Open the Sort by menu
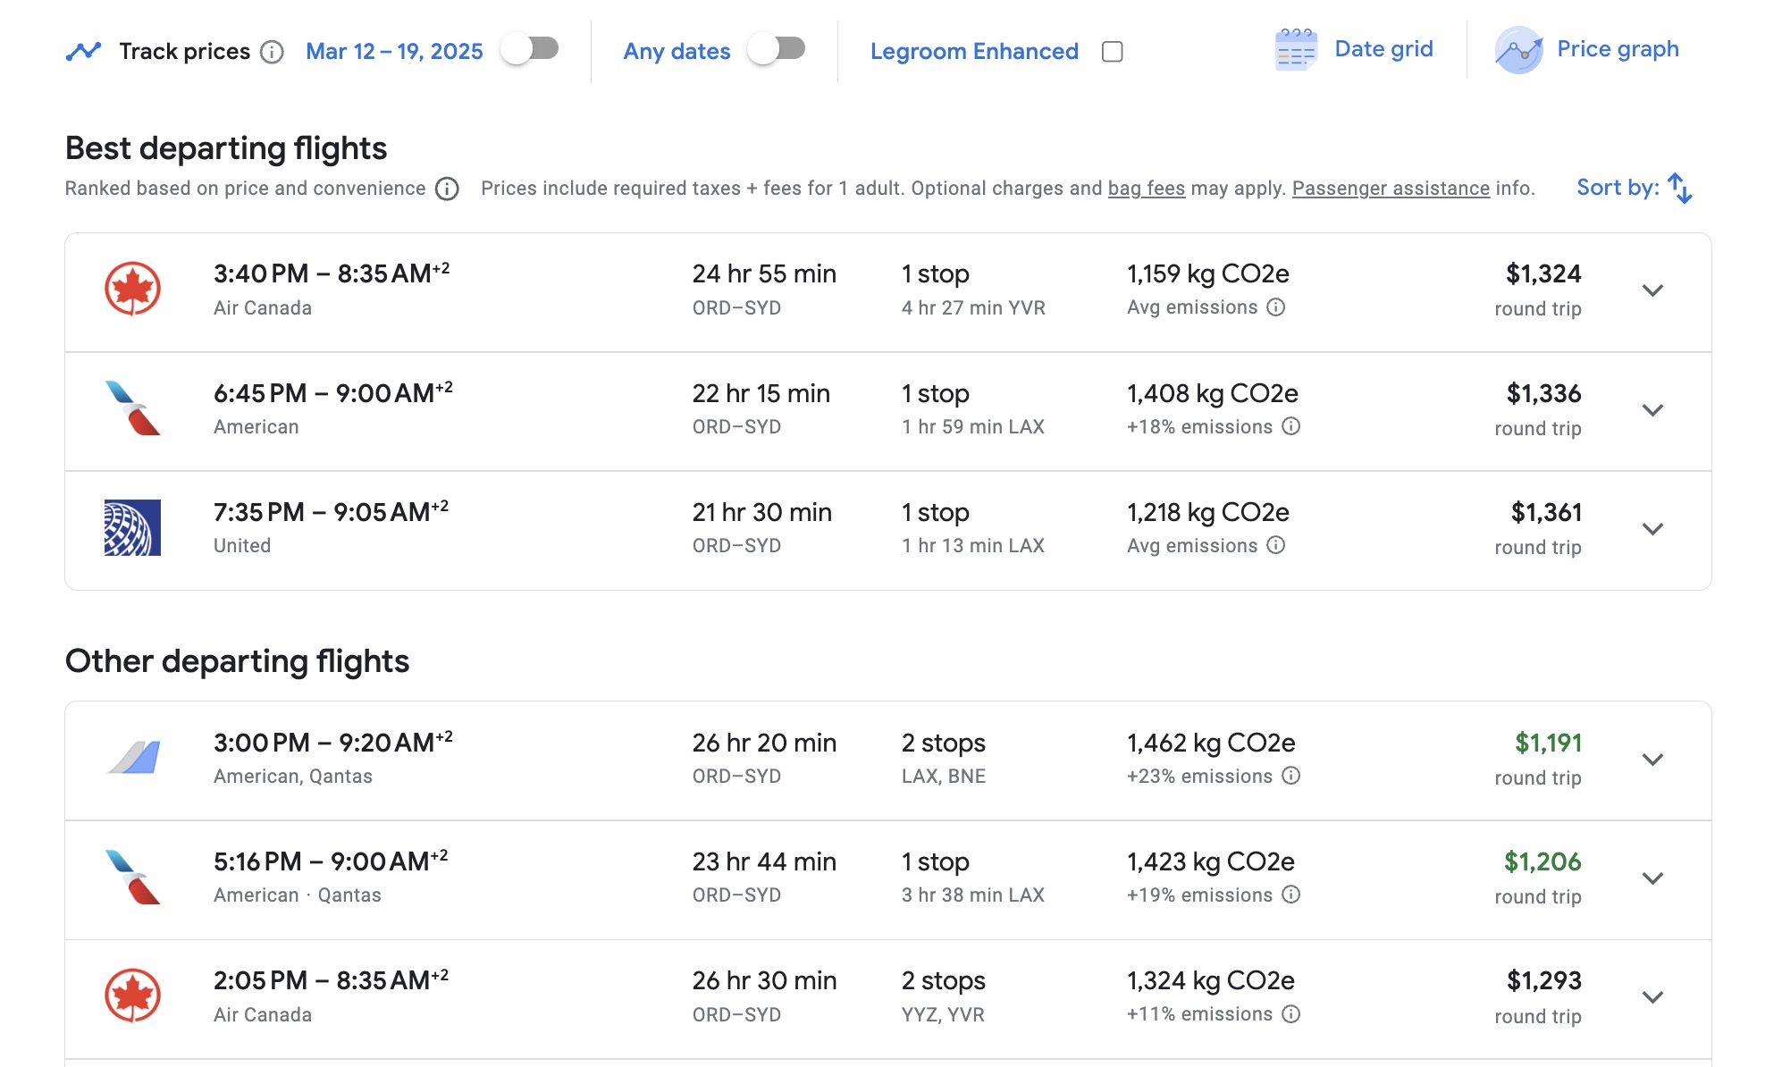 1635,188
